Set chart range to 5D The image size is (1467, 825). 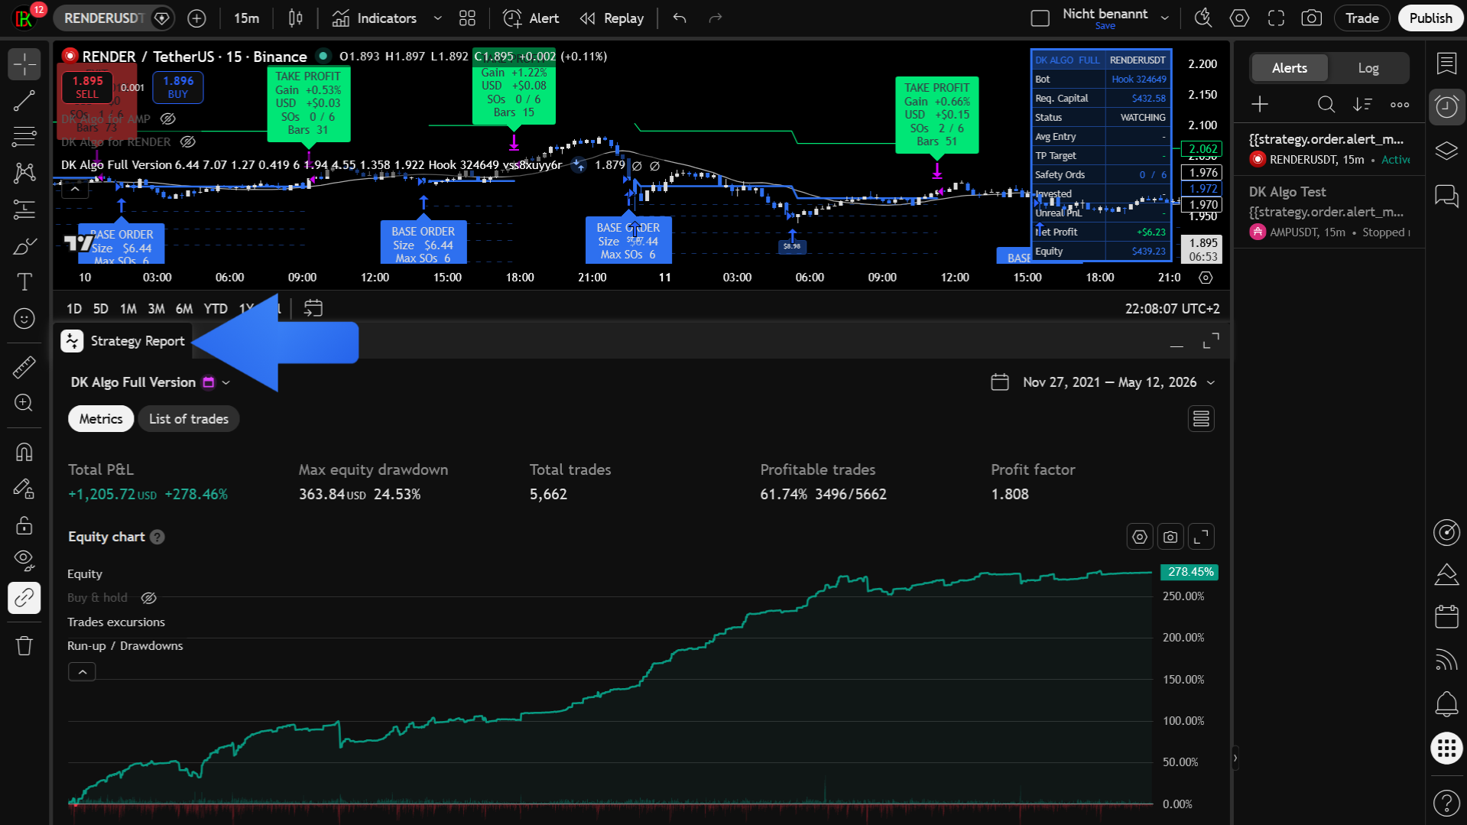click(100, 309)
